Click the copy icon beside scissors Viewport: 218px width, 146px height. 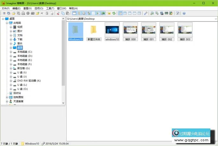(x=63, y=13)
